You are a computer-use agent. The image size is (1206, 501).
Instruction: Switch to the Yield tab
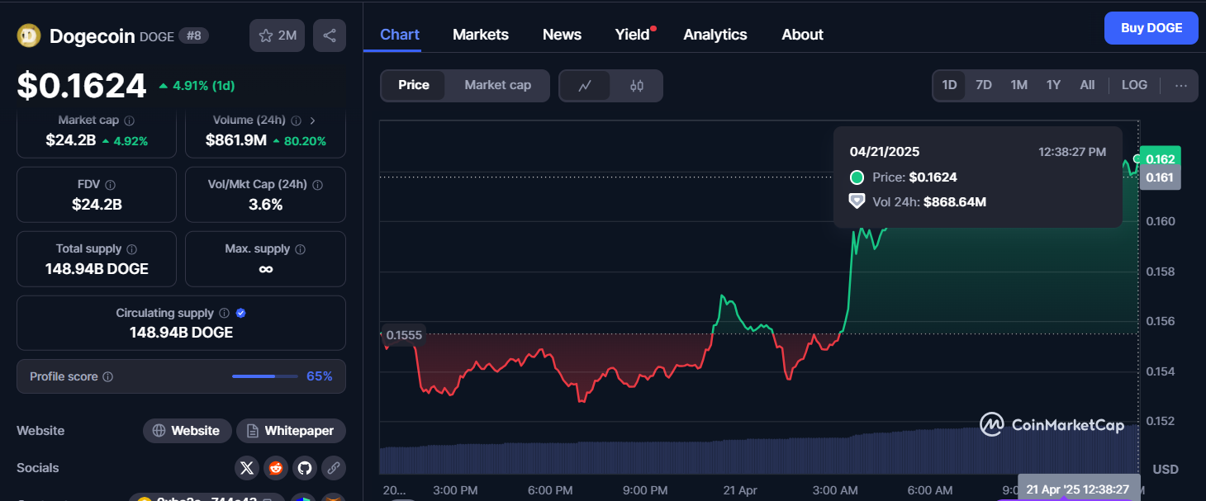point(633,35)
